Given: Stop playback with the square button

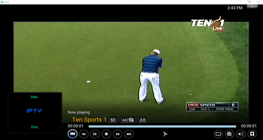Looking at the screenshot, I should coord(106,134).
